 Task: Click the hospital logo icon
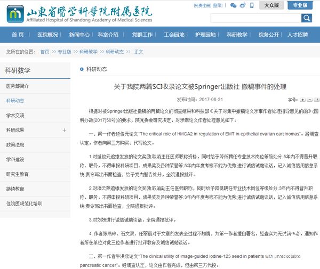[x=15, y=14]
